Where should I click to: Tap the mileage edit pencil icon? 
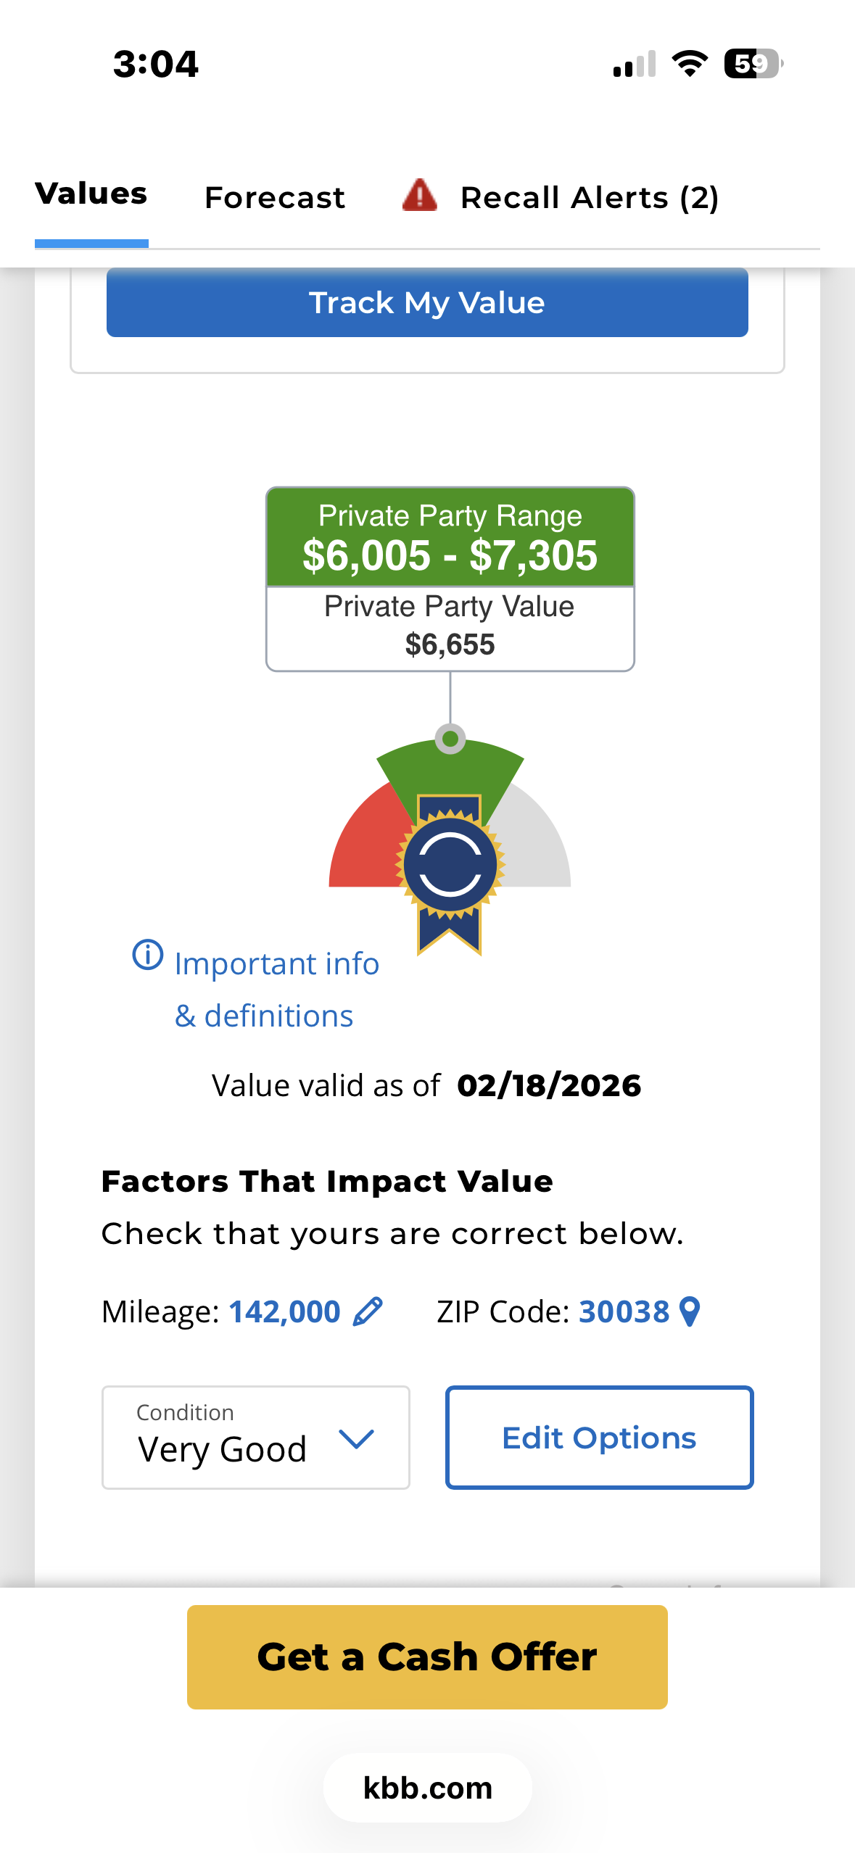368,1311
